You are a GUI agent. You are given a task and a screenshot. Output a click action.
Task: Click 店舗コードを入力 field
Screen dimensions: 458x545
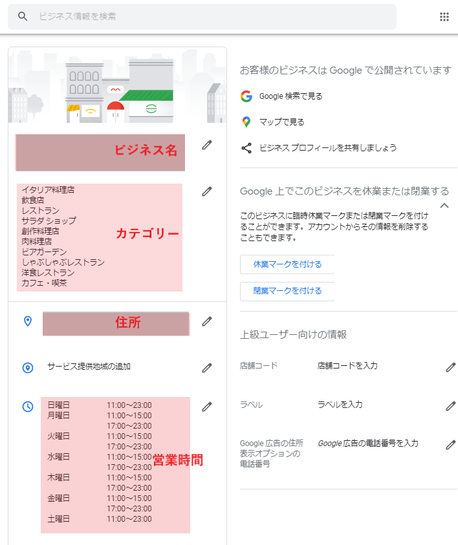tap(347, 366)
